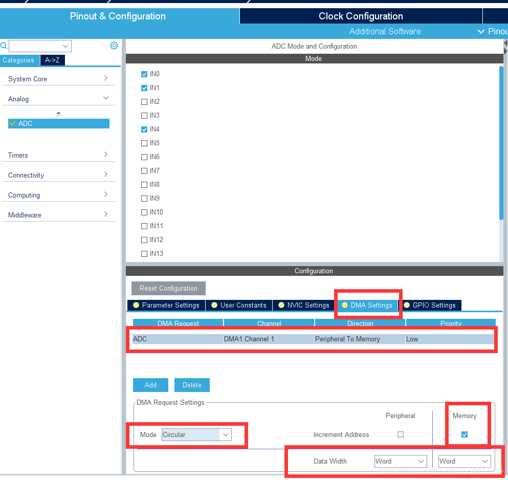Click the Priority column header
The width and height of the screenshot is (508, 480).
(x=451, y=323)
